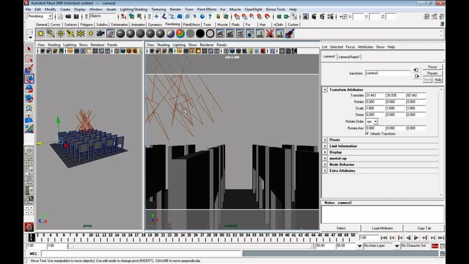Create an ambient light from Rendering shelf
This screenshot has height=264, width=469.
(41, 33)
